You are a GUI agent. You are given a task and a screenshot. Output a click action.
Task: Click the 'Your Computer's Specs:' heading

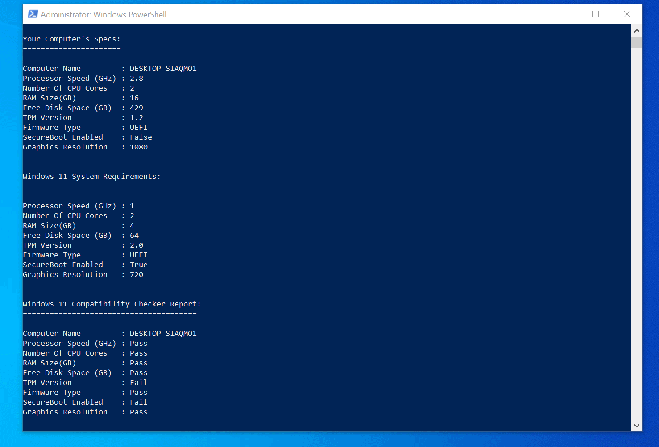(x=71, y=39)
